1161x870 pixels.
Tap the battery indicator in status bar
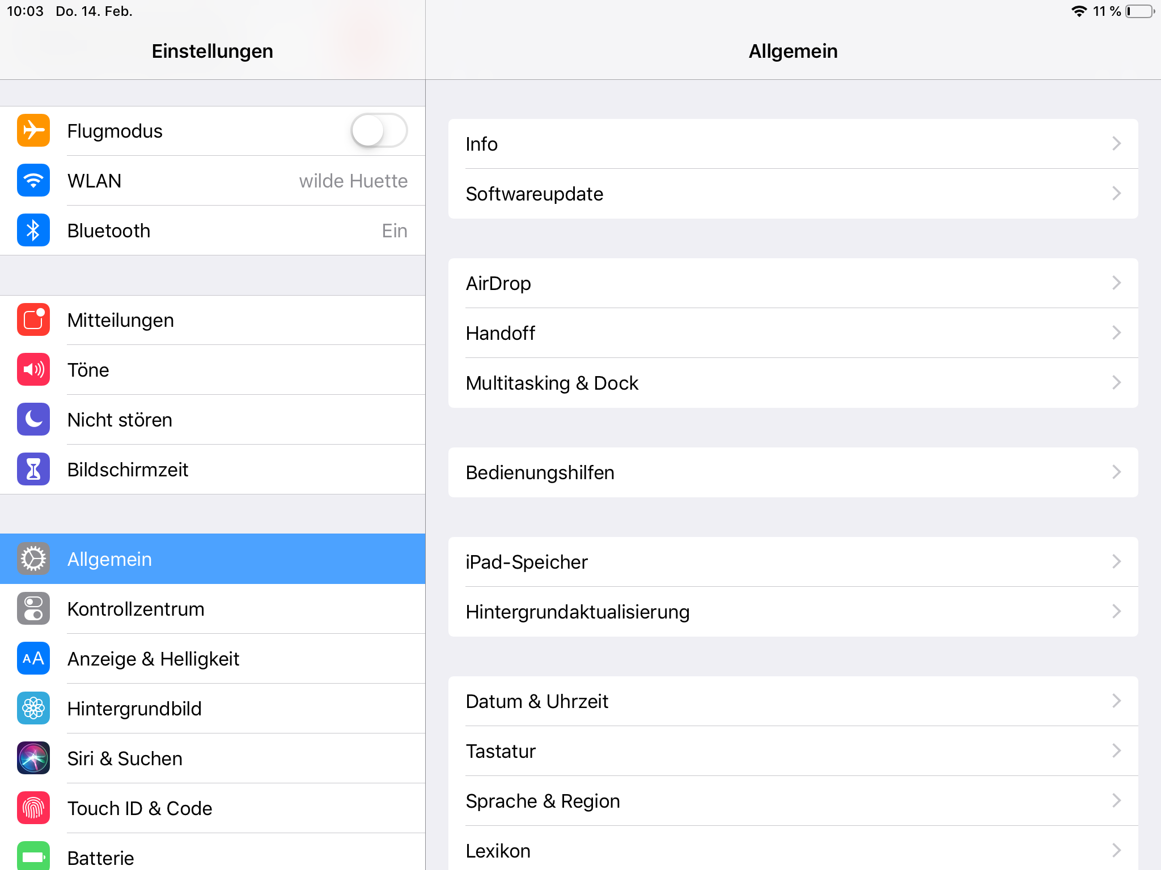tap(1139, 11)
